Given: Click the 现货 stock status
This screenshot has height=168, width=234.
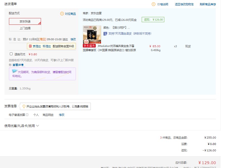Looking at the screenshot, I should (188, 46).
